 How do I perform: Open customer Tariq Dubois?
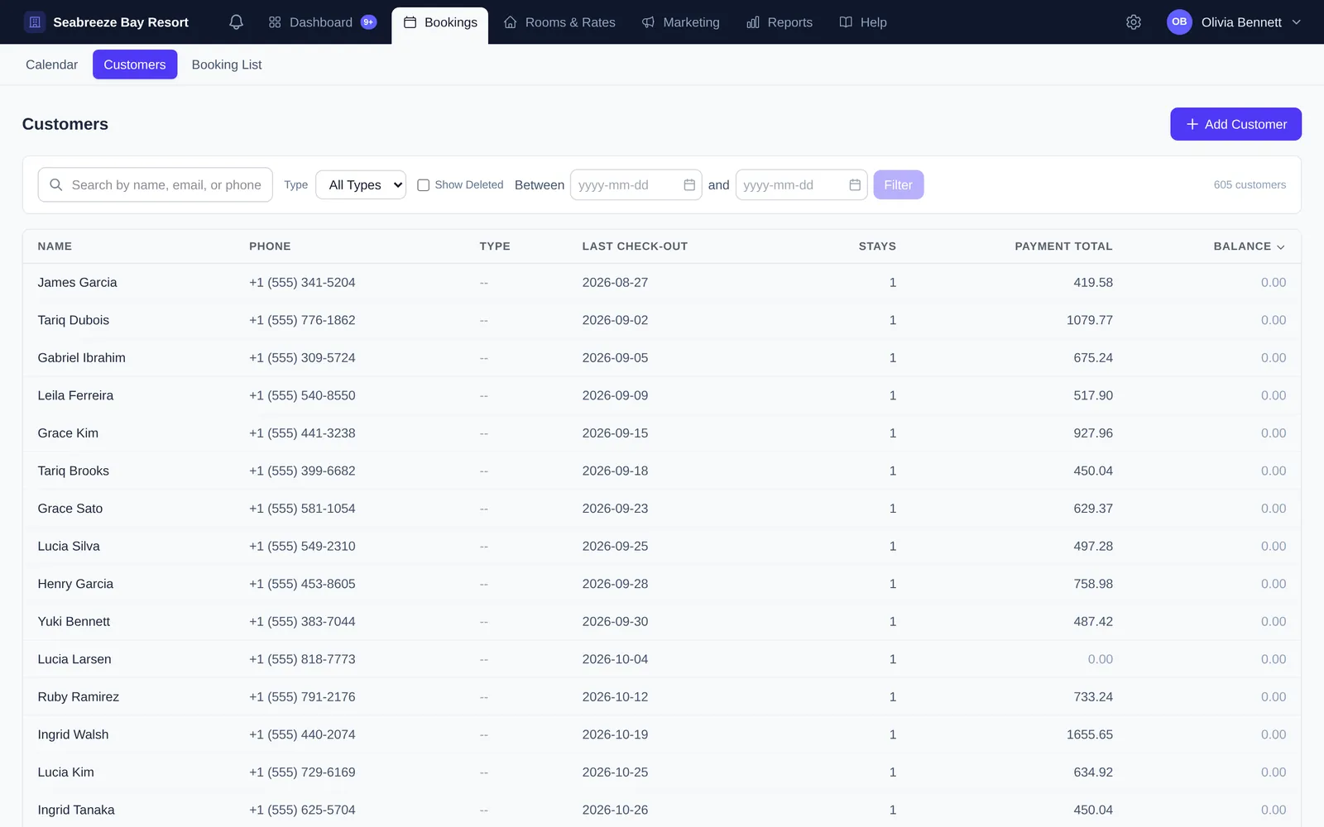click(x=74, y=320)
